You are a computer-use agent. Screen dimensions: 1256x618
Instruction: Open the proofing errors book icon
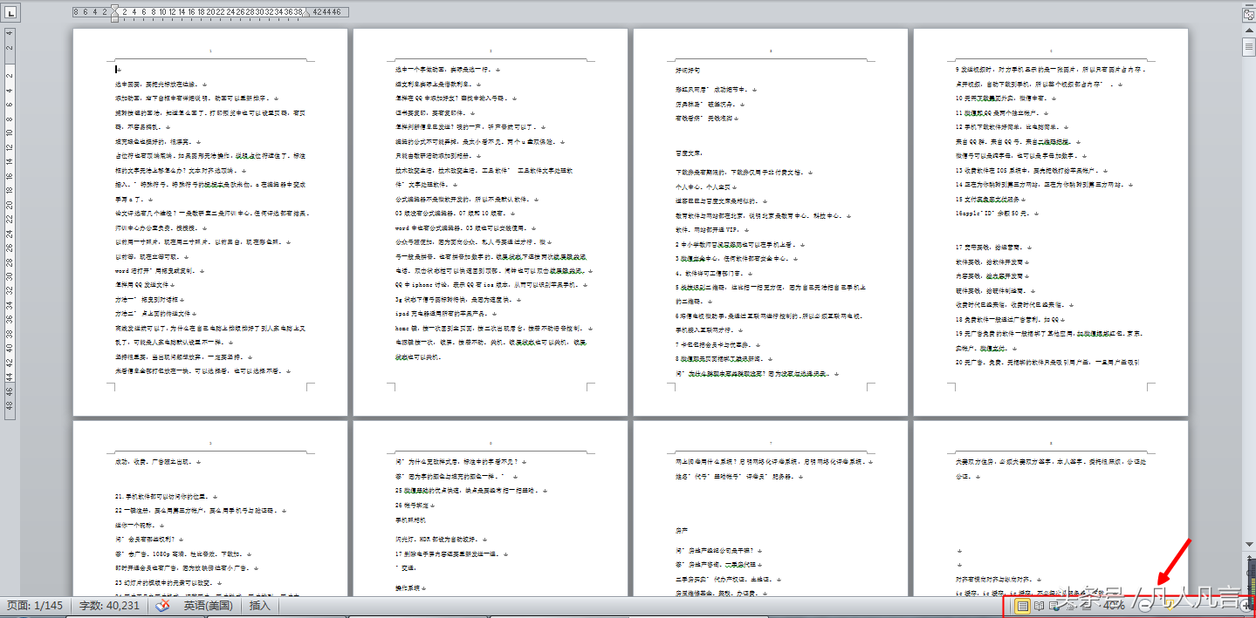(x=161, y=606)
